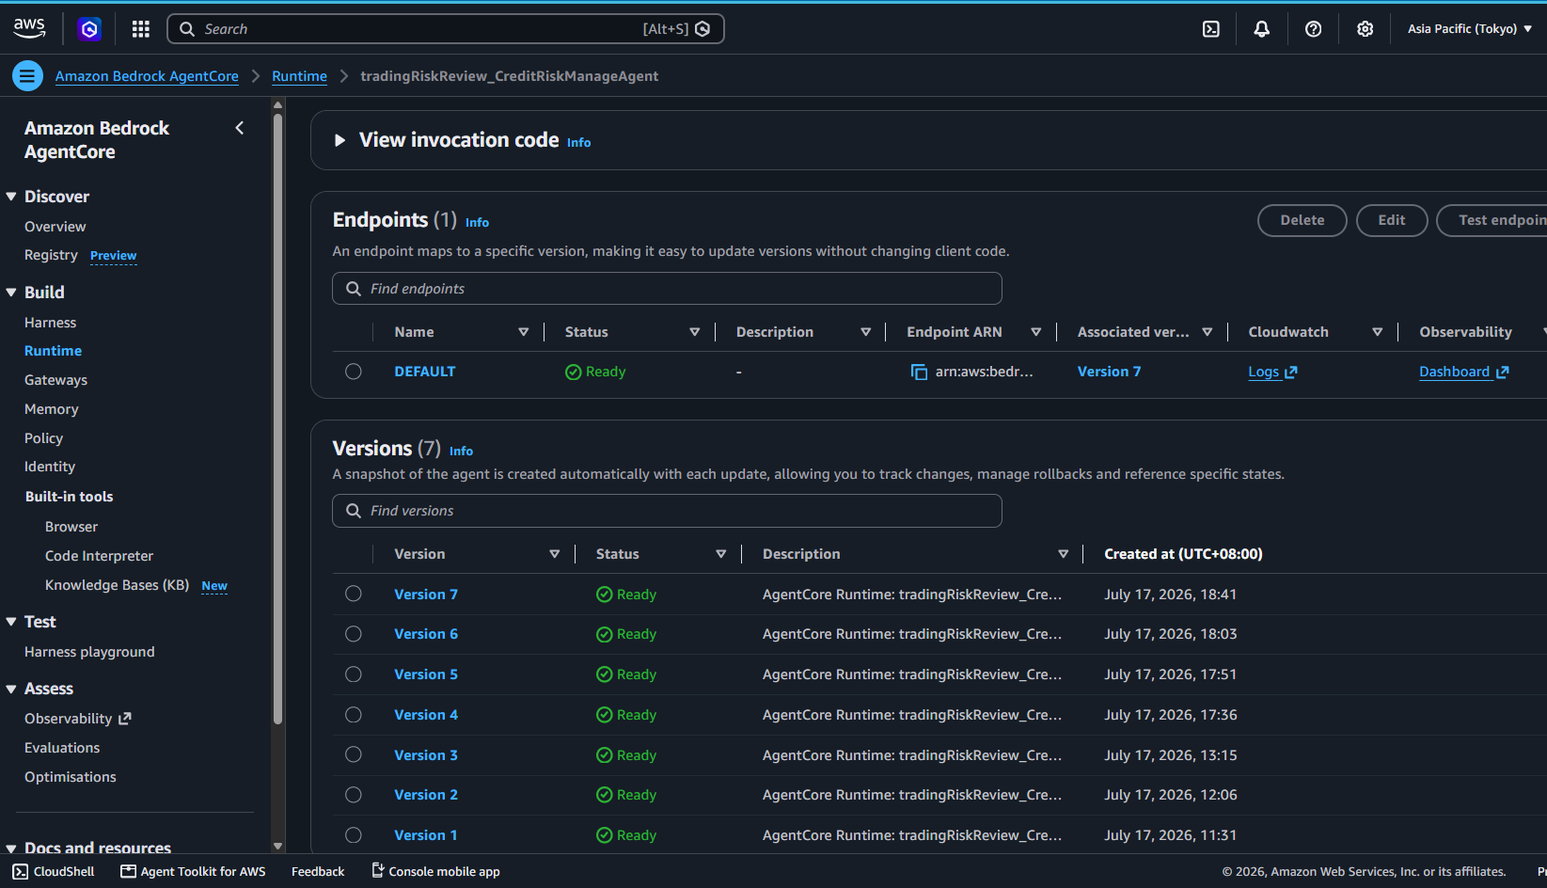Launch CloudShell from the top bar icon
The image size is (1547, 888).
pos(1211,29)
